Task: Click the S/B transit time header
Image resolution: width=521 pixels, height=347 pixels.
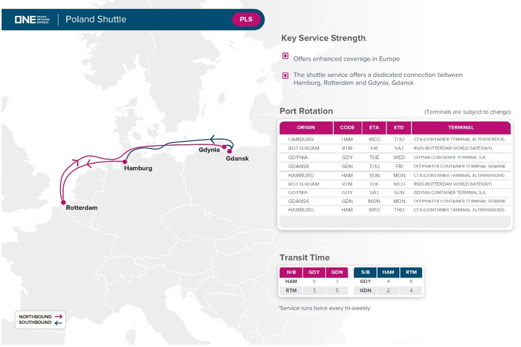Action: pos(366,272)
